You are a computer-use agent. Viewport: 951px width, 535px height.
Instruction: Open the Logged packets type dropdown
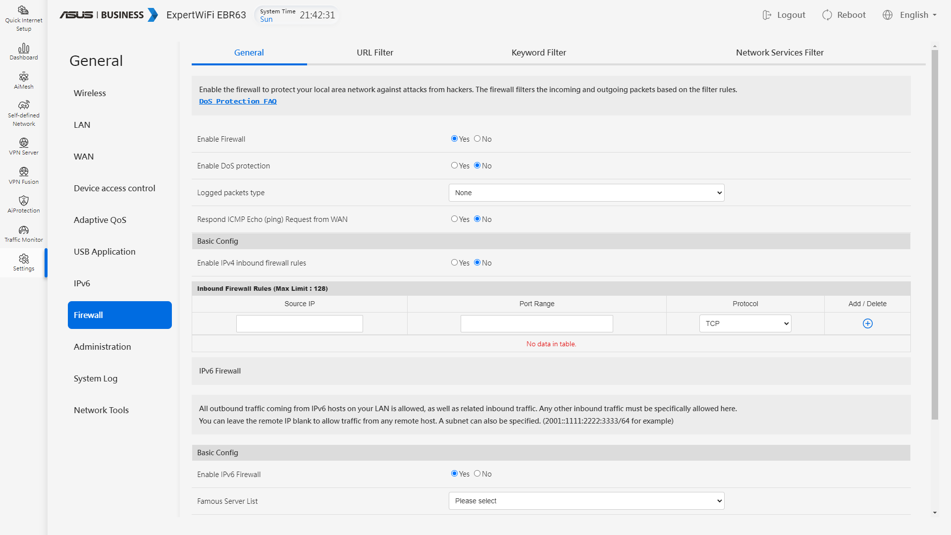(586, 193)
